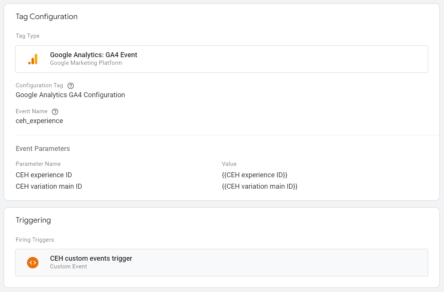The height and width of the screenshot is (292, 444).
Task: Click the Tag Configuration heading
Action: point(47,17)
